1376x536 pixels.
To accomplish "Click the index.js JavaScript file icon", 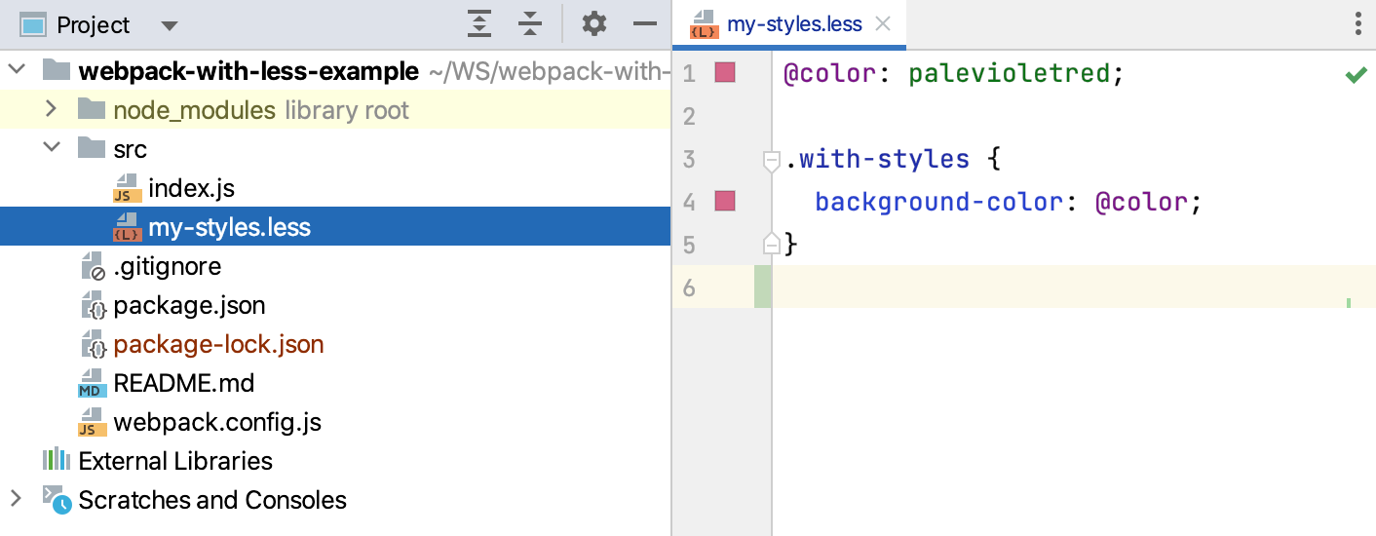I will tap(127, 188).
